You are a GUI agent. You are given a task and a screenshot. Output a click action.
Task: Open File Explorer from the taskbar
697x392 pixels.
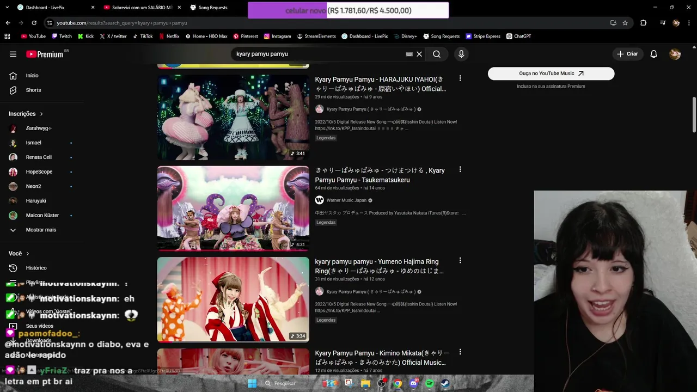365,383
